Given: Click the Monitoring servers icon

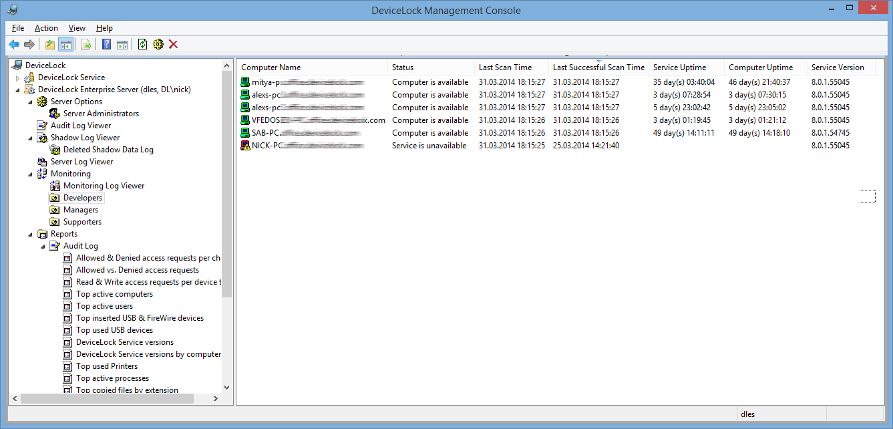Looking at the screenshot, I should 42,174.
